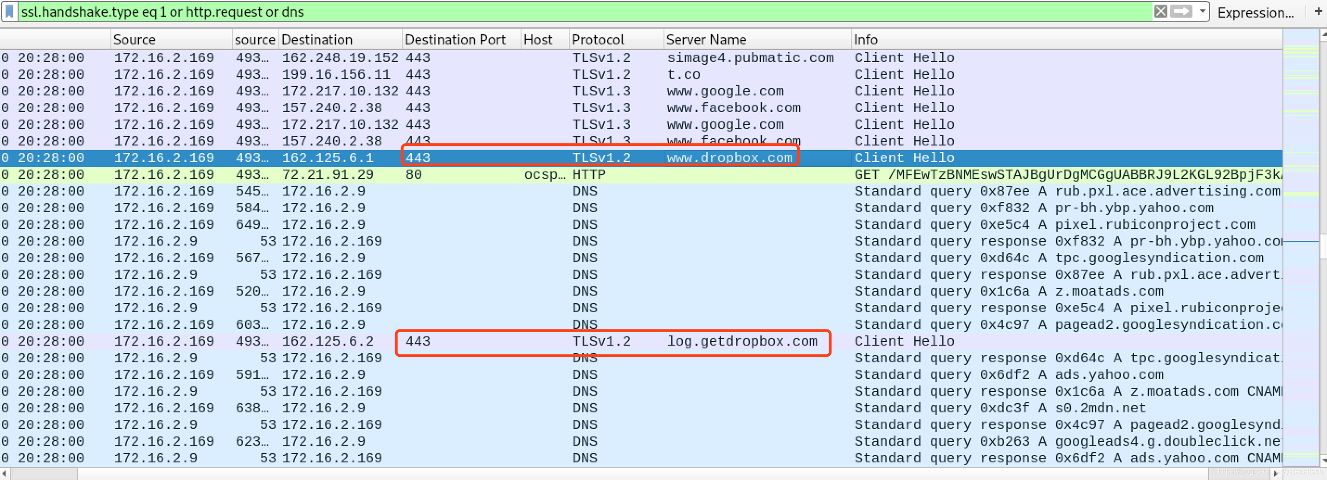The width and height of the screenshot is (1327, 480).
Task: Select the t.co Client Hello packet
Action: click(641, 75)
